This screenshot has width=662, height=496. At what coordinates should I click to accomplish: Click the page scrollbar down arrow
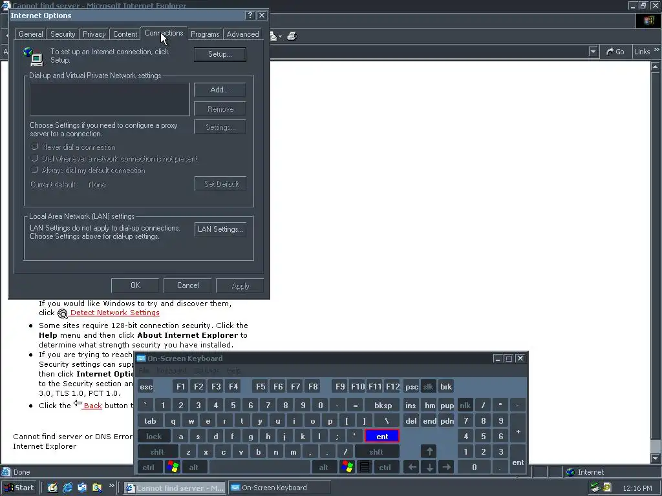656,458
